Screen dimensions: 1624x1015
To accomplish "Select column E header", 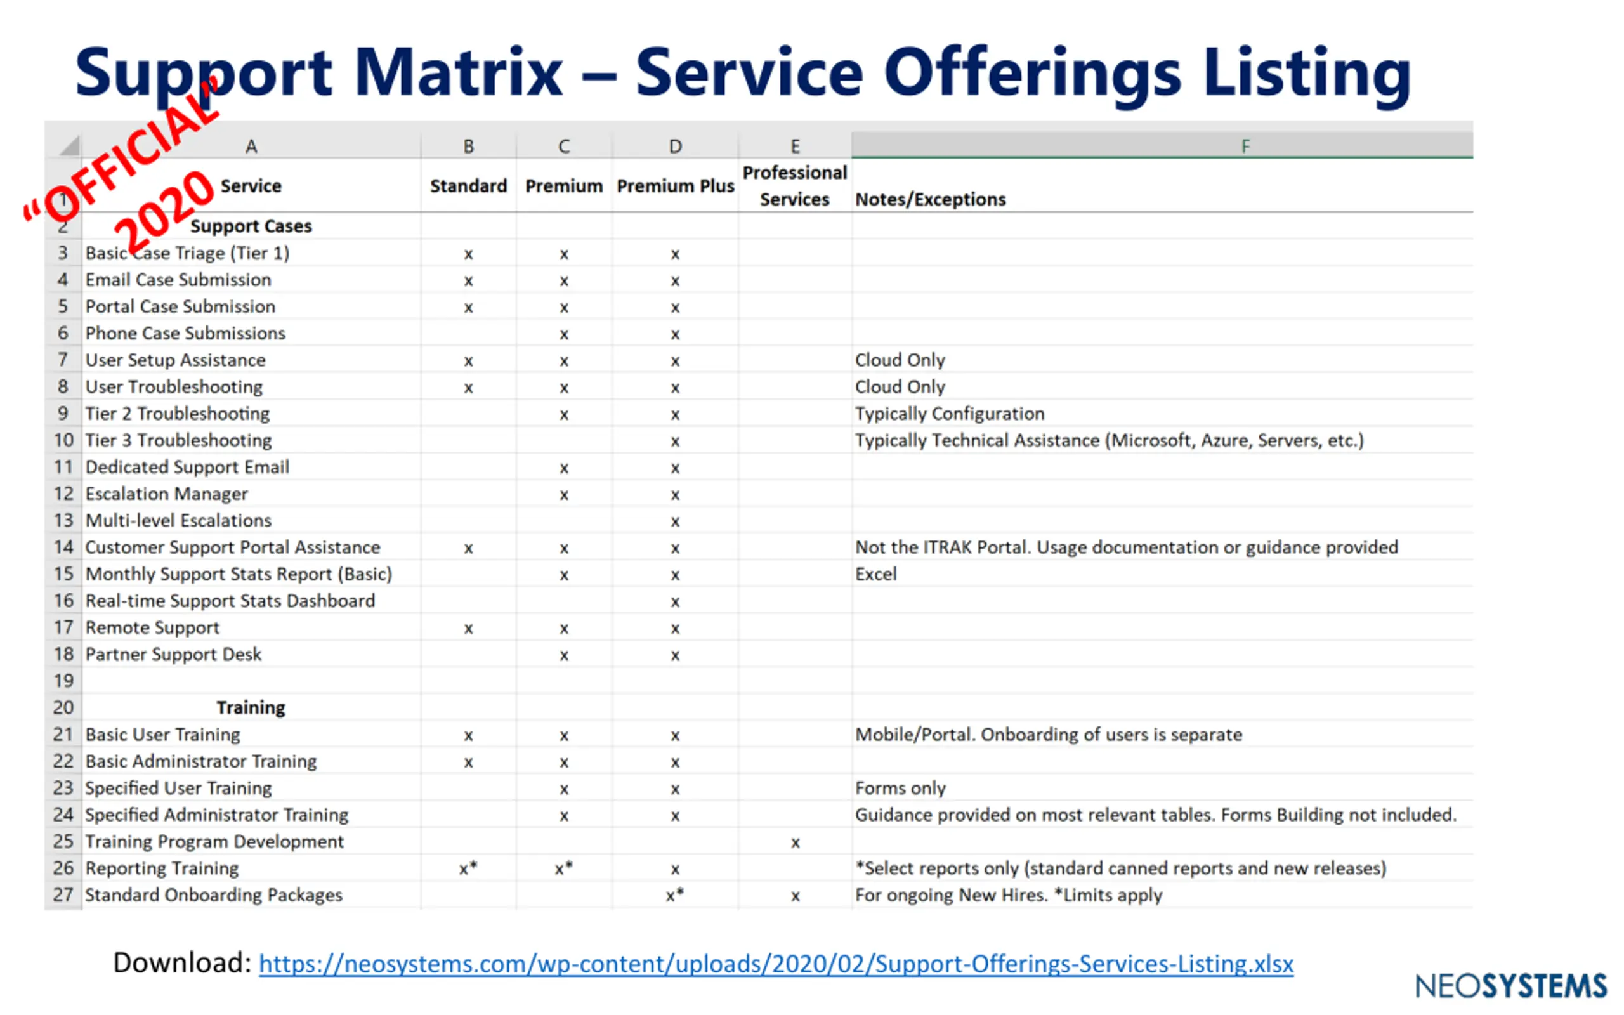I will [x=794, y=146].
